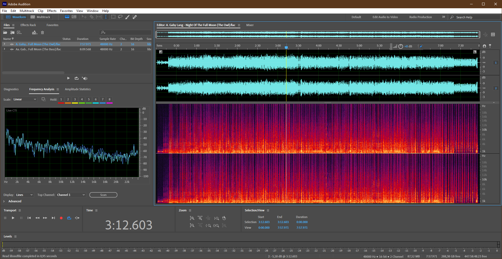Toggle the snapping magnet icon
Screen dimensions: 502x259
click(x=484, y=46)
